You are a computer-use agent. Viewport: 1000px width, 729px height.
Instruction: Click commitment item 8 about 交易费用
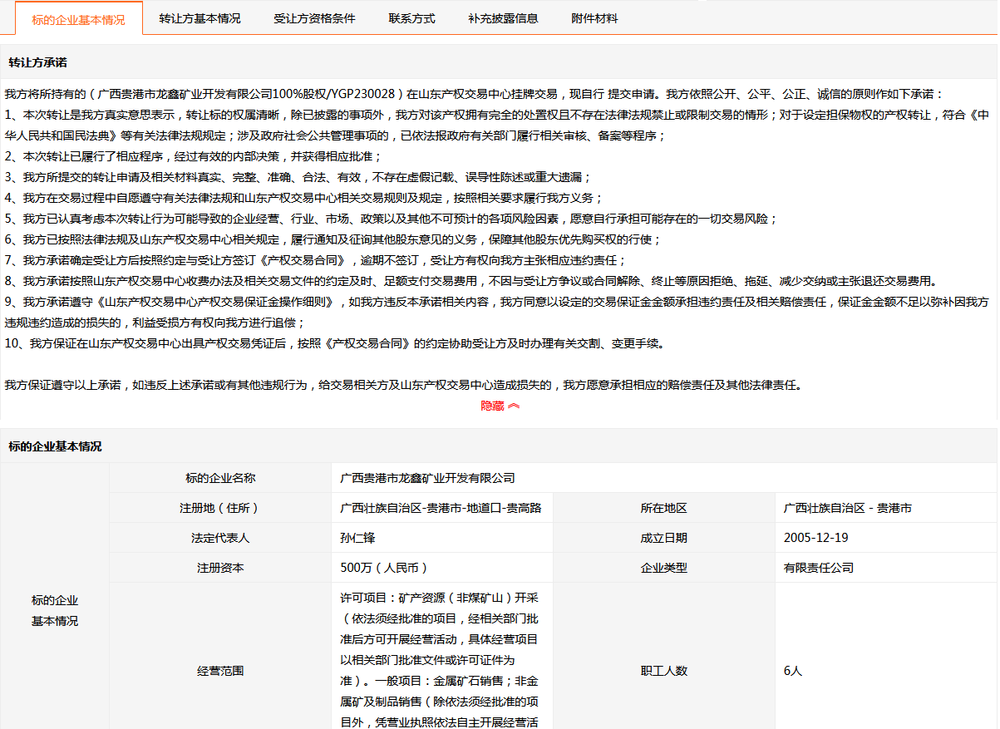tap(471, 281)
